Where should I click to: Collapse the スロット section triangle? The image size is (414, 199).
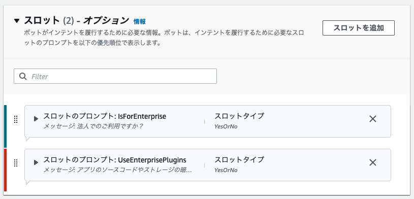coord(17,21)
